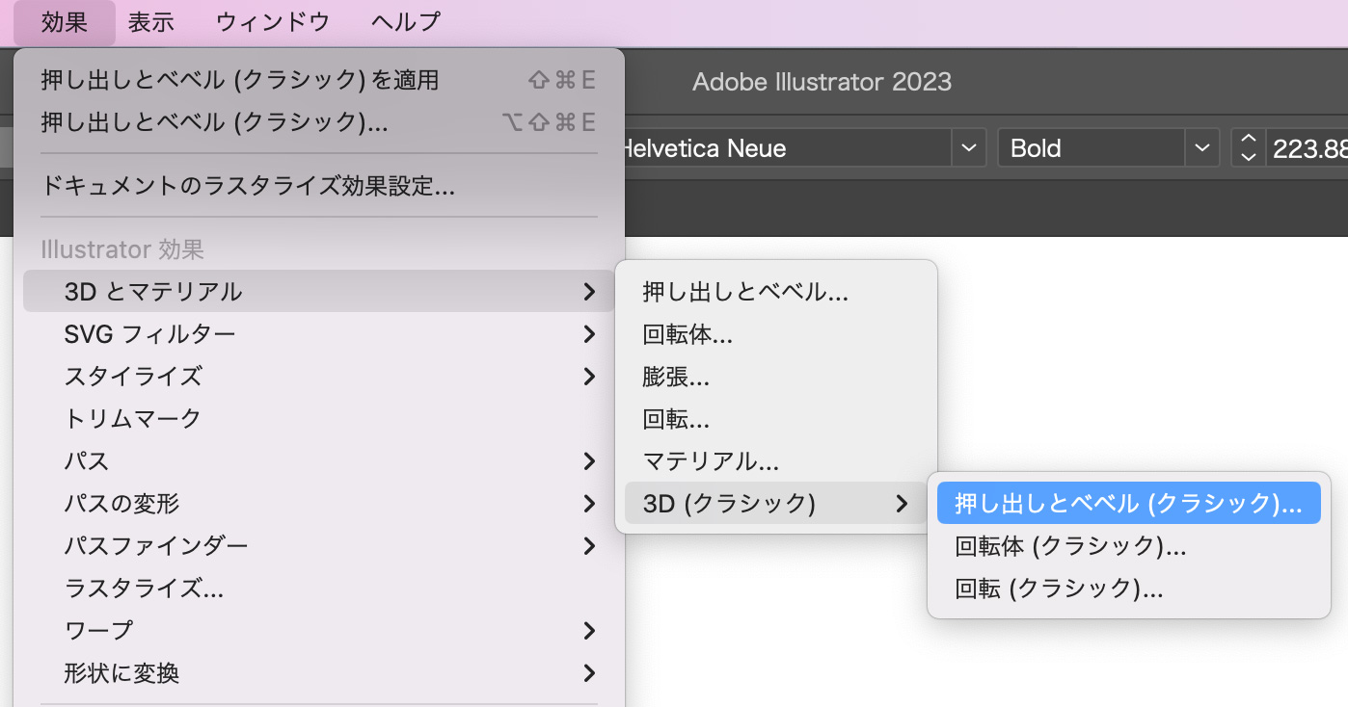Expand the パスファインダー submenu
This screenshot has width=1348, height=707.
pos(319,545)
